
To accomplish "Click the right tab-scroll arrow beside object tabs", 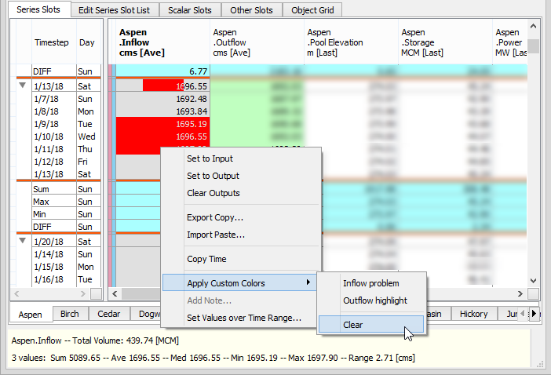I will (x=535, y=314).
